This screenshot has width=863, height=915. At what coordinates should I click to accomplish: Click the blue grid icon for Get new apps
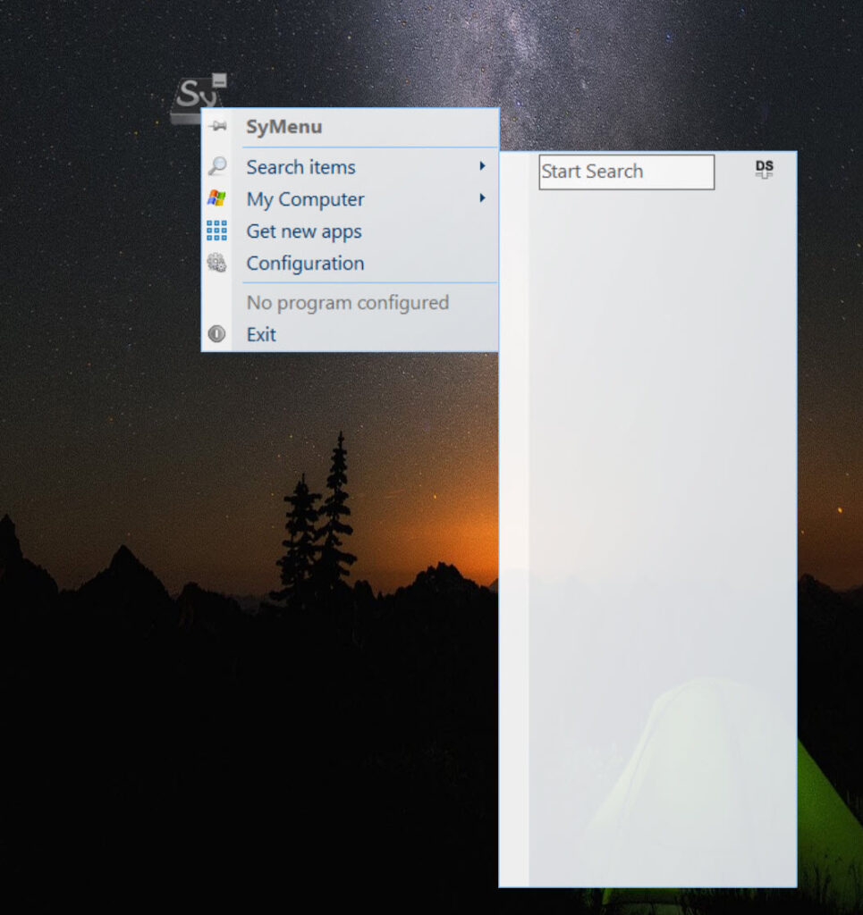pyautogui.click(x=216, y=231)
